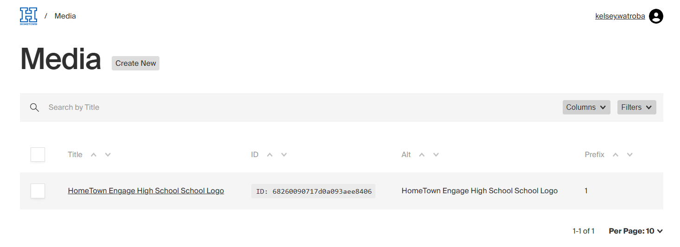Screen dimensions: 680x247
Task: Sort Prefix column descending
Action: click(630, 155)
